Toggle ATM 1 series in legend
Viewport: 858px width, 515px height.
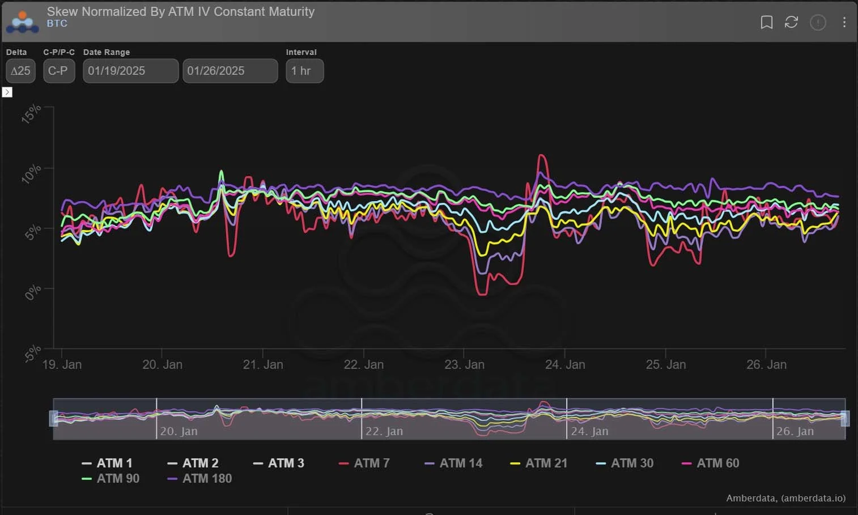(107, 463)
